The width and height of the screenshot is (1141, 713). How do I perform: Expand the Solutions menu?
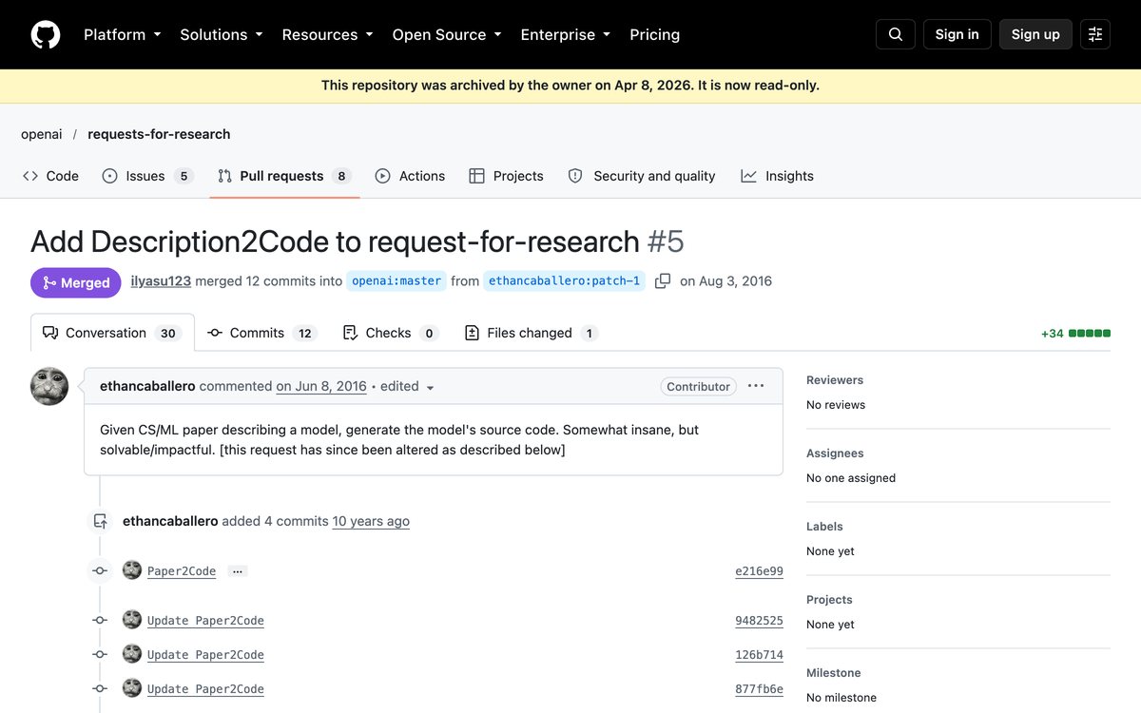click(x=222, y=34)
